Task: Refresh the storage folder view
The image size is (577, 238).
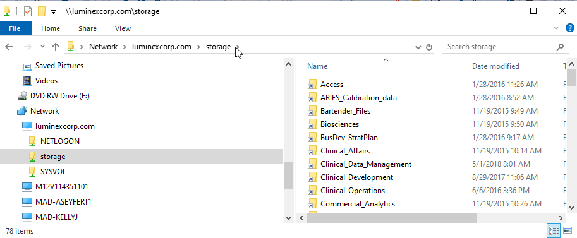Action: point(428,47)
